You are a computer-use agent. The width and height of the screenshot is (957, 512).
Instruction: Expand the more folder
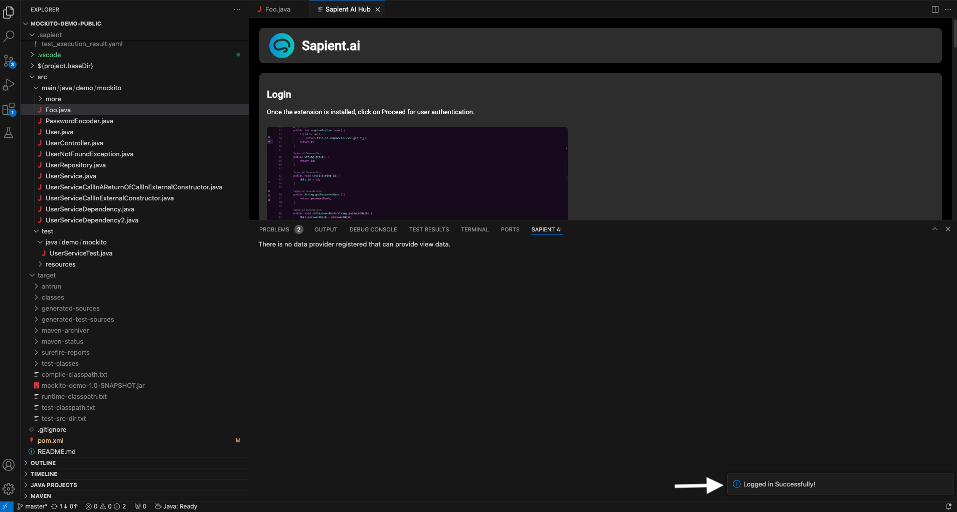pos(134,99)
